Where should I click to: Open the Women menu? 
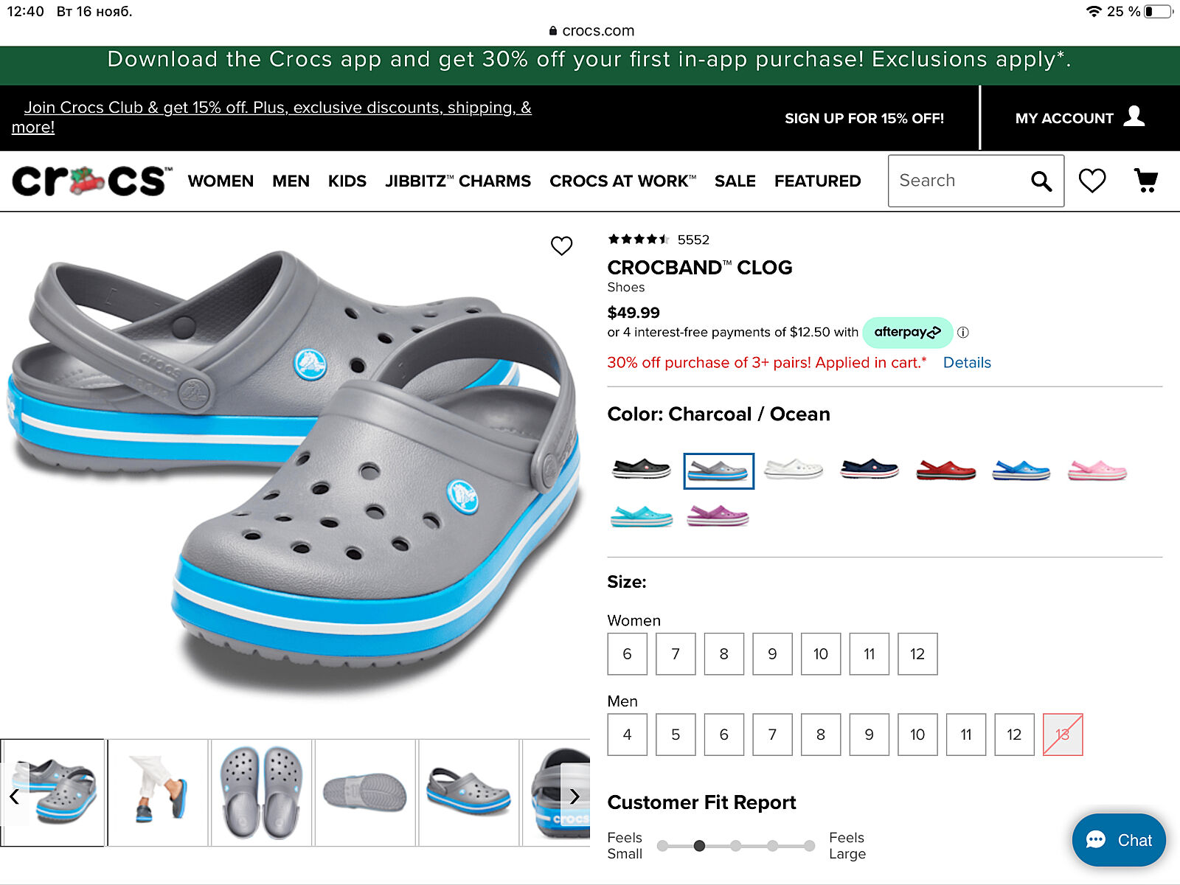point(221,181)
